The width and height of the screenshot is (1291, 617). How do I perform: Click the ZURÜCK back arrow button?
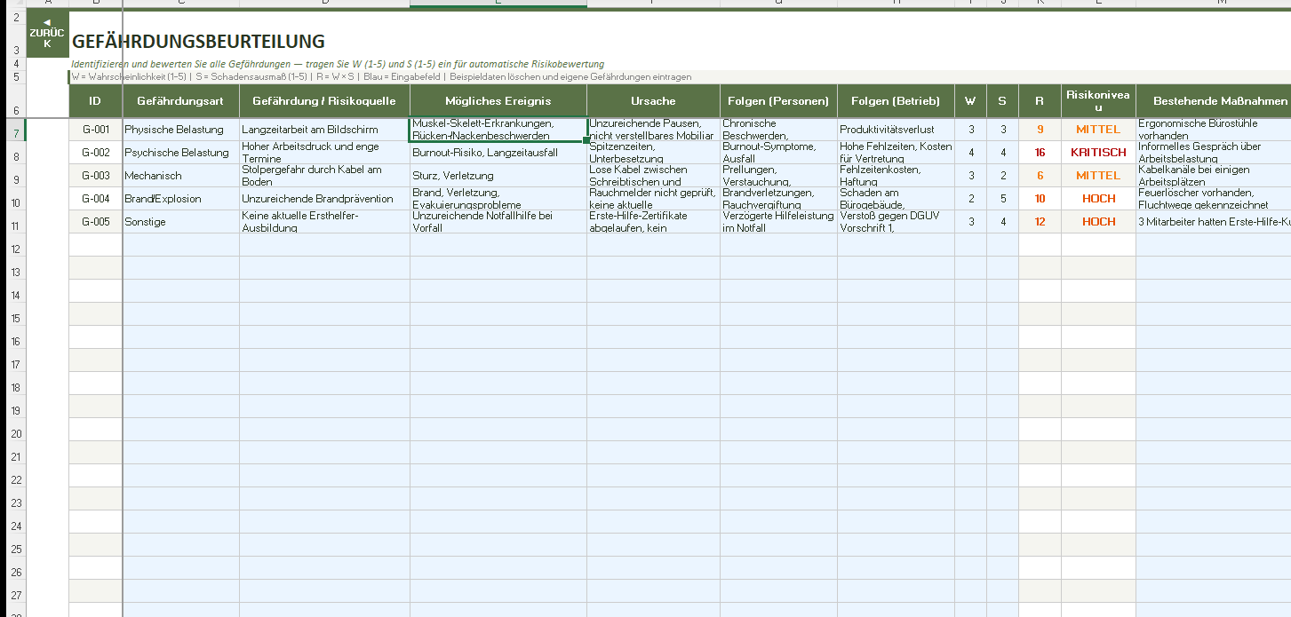47,33
